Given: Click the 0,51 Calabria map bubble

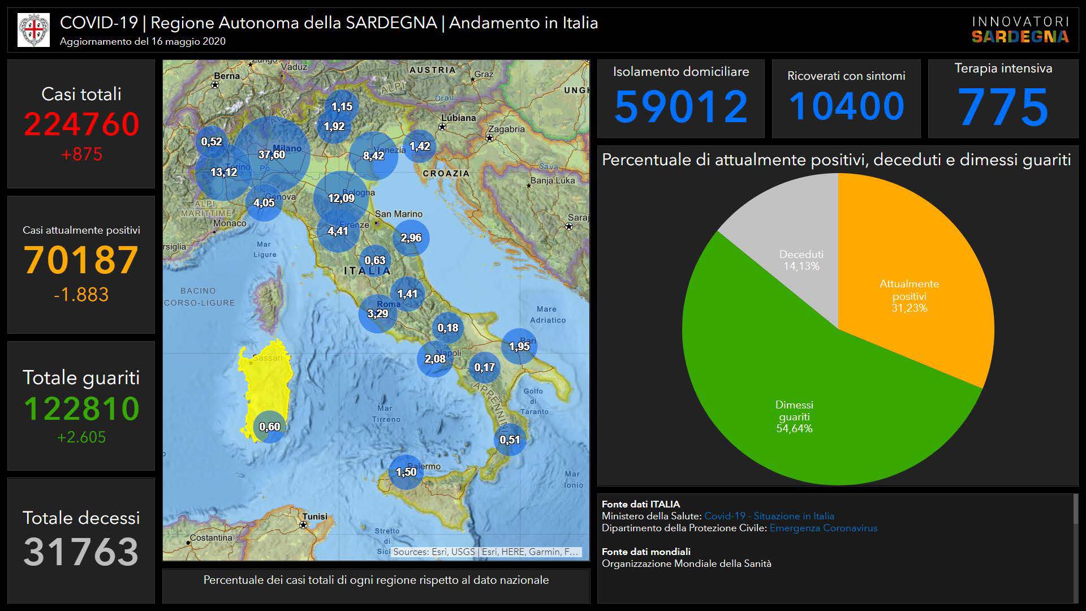Looking at the screenshot, I should pos(510,440).
